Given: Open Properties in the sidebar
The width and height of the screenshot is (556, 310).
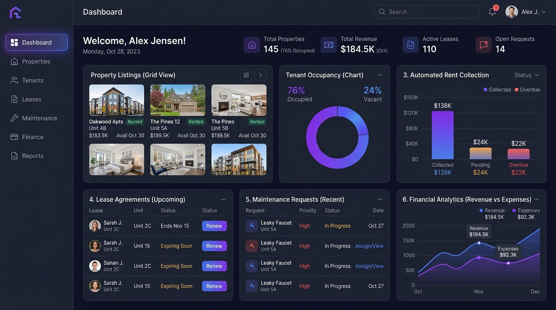Looking at the screenshot, I should (36, 61).
